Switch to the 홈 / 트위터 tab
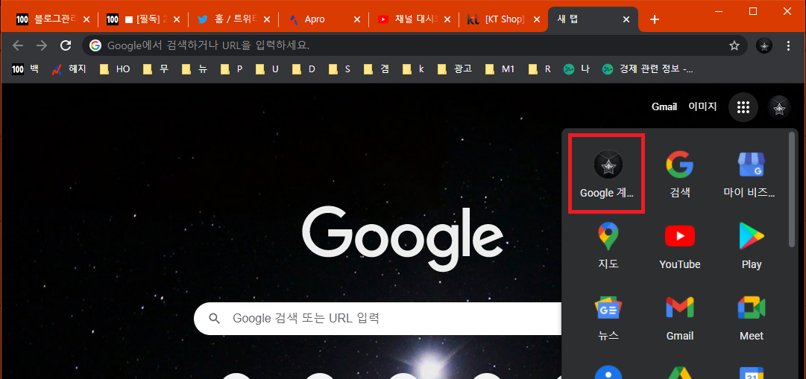 pos(233,19)
